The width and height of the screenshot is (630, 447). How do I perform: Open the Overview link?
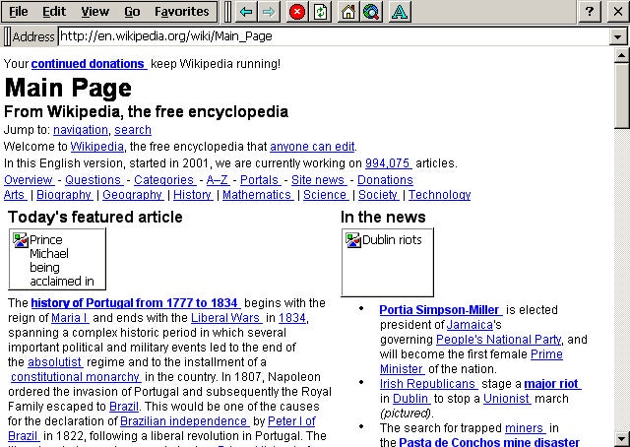point(30,179)
